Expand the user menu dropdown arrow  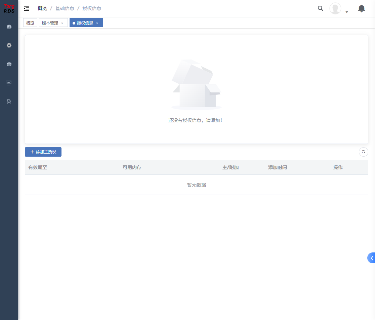coord(347,12)
